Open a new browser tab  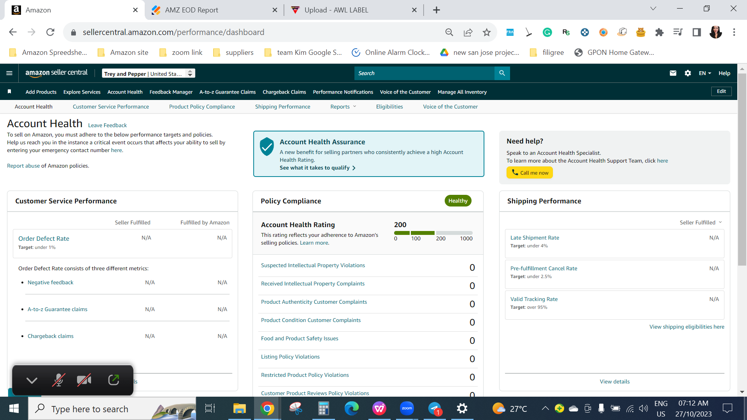tap(437, 10)
